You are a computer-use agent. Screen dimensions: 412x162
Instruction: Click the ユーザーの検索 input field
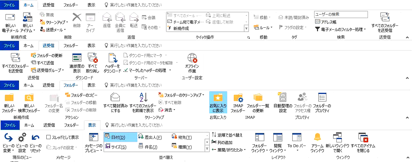[341, 14]
